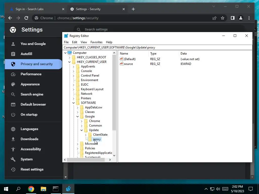Open the Favorites menu
This screenshot has width=259, height=194.
[x=96, y=42]
